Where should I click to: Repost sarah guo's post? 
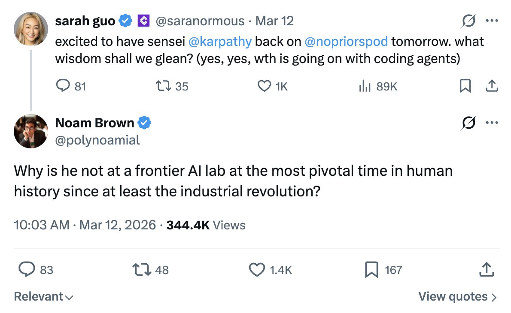(163, 86)
